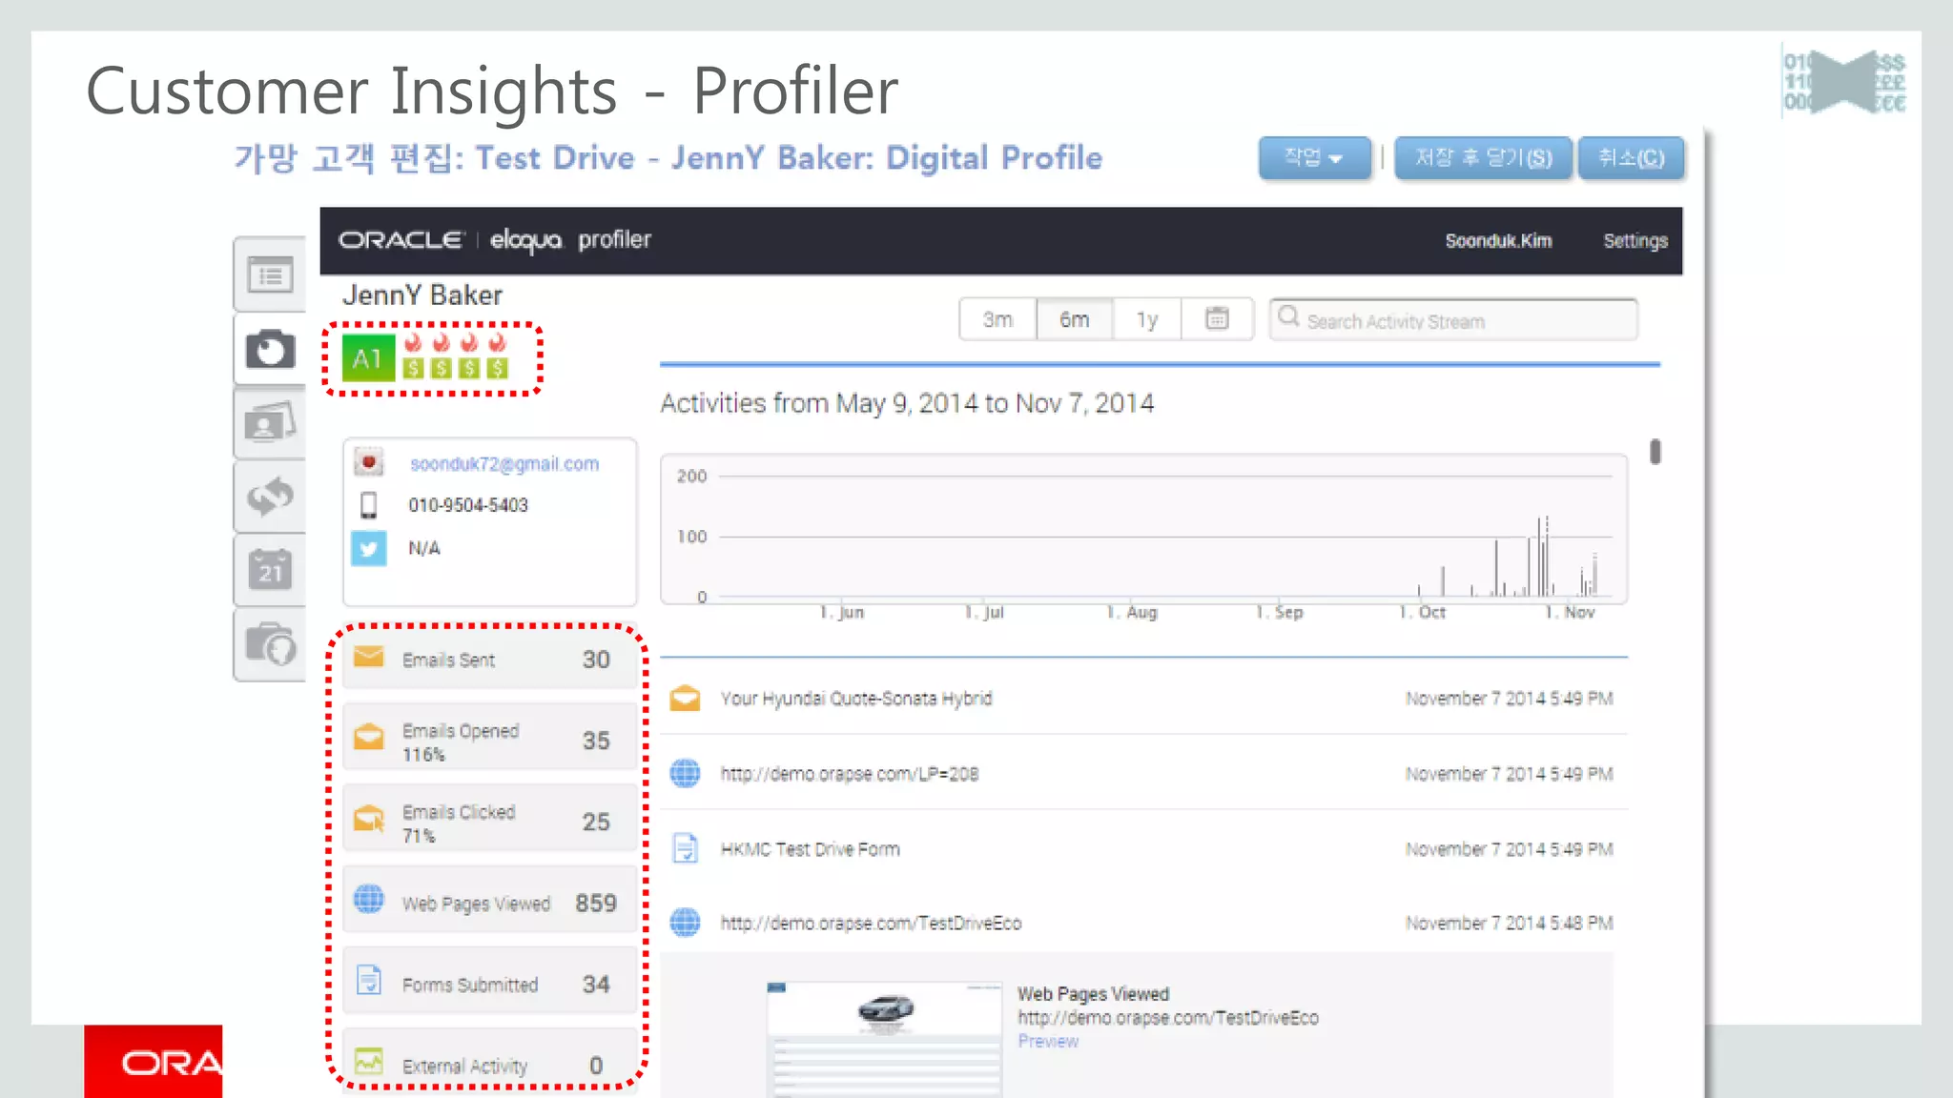The image size is (1953, 1098).
Task: Open the list view sidebar icon
Action: [270, 276]
